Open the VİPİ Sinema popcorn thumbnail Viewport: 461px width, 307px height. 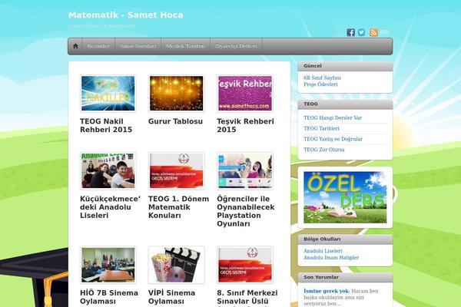point(176,265)
